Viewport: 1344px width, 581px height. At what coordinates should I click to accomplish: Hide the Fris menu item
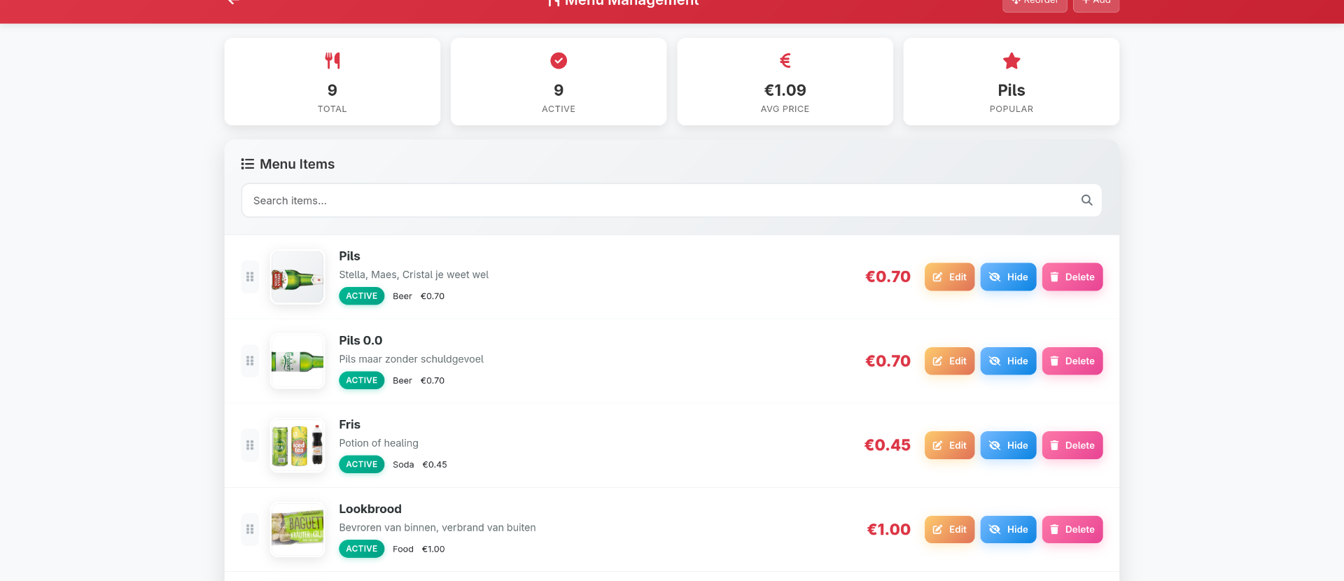tap(1008, 444)
